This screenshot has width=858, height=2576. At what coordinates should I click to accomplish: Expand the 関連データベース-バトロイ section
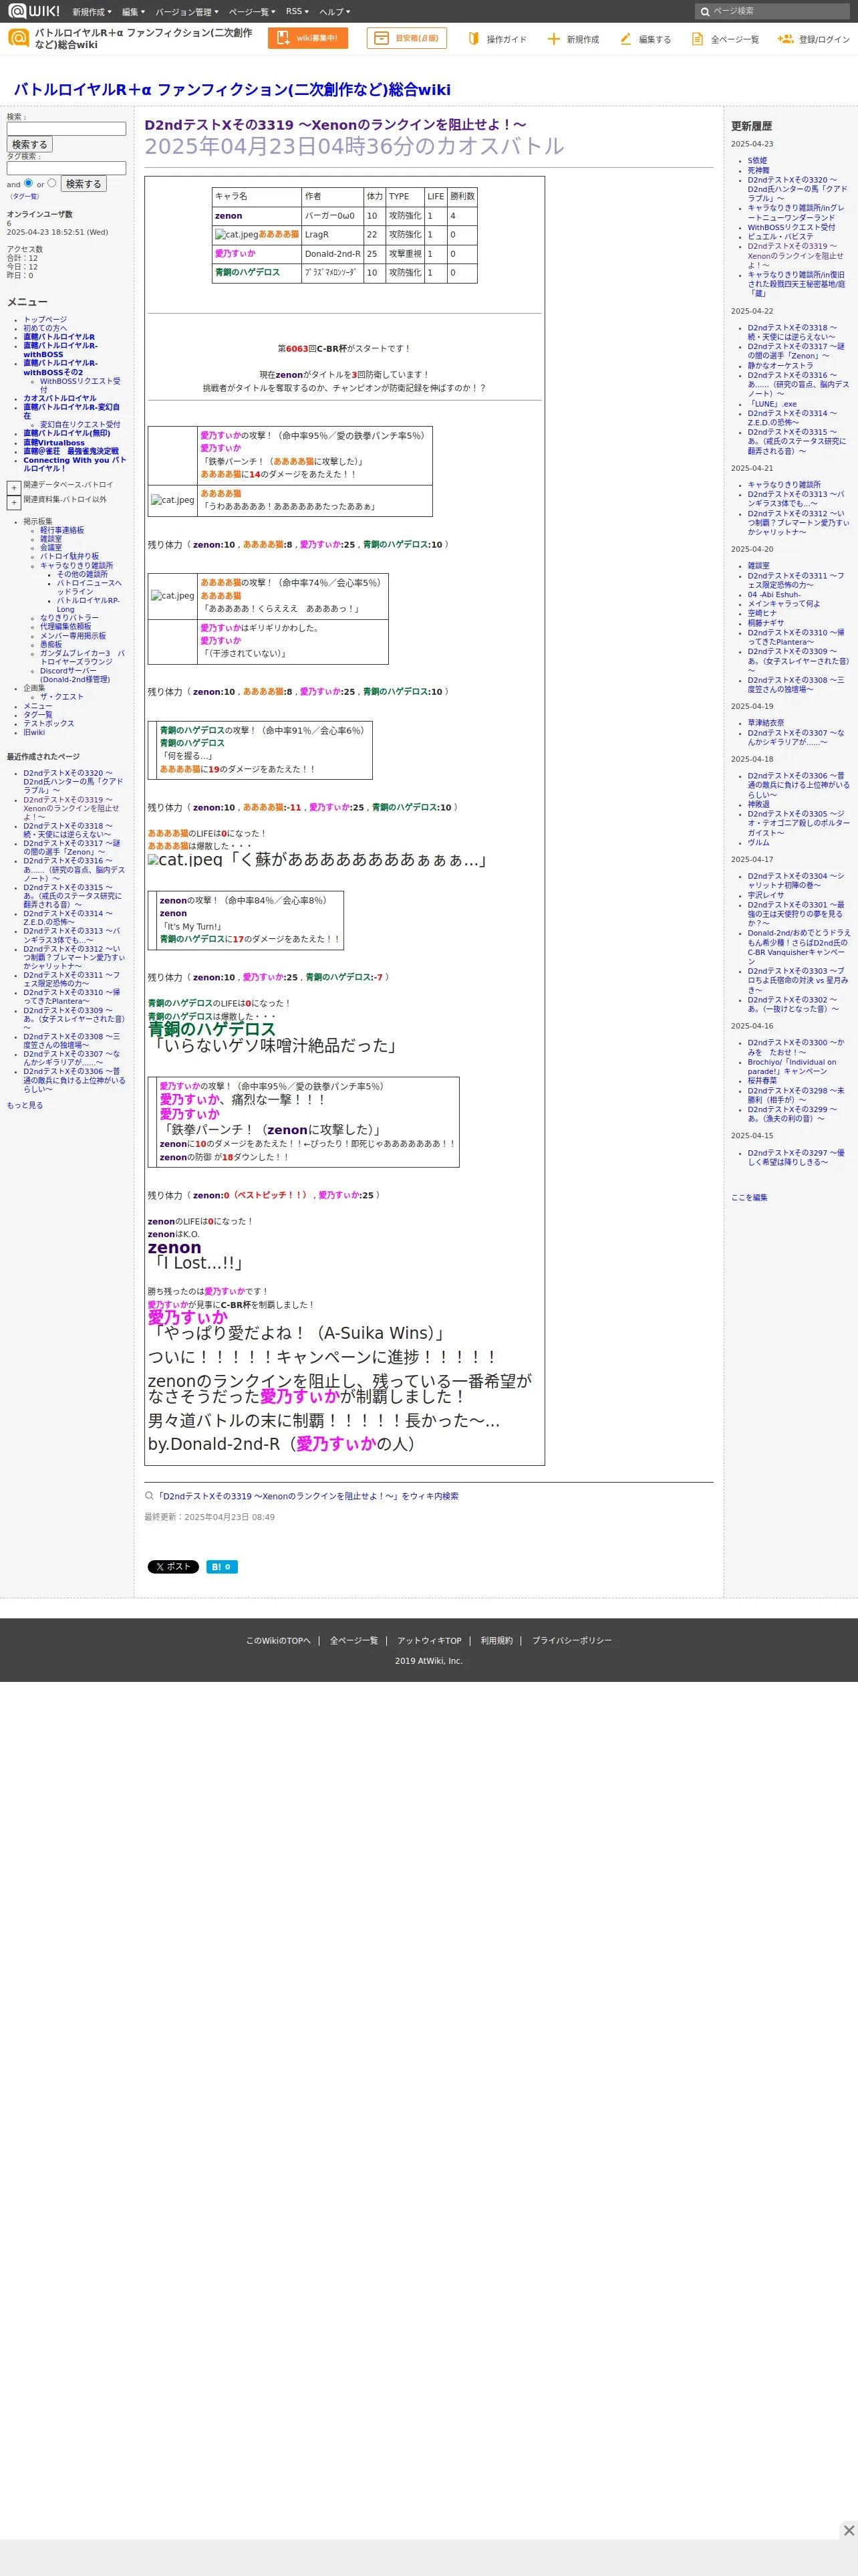pyautogui.click(x=14, y=488)
